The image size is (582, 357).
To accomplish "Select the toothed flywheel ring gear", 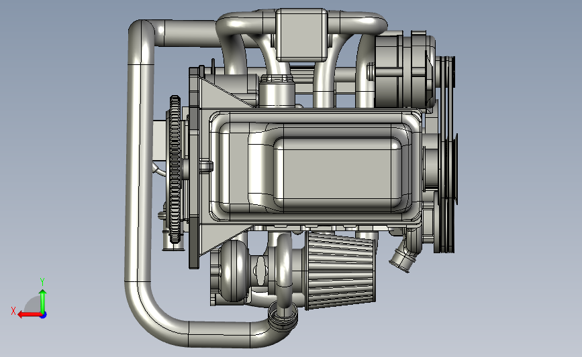I will pyautogui.click(x=175, y=169).
